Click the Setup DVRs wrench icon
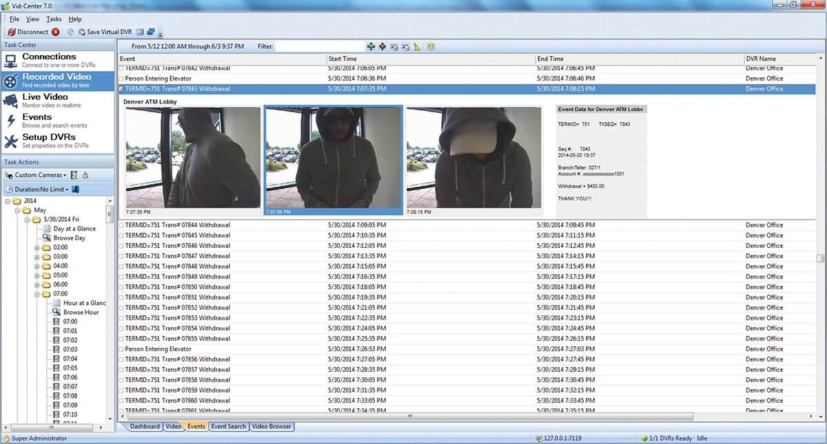This screenshot has width=827, height=444. (11, 141)
